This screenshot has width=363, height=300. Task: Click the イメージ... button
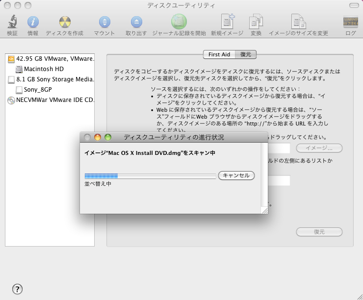[x=319, y=148]
